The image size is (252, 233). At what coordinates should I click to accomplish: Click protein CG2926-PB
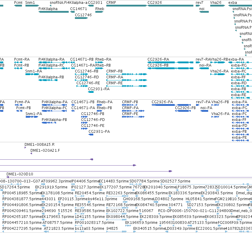pos(183,111)
